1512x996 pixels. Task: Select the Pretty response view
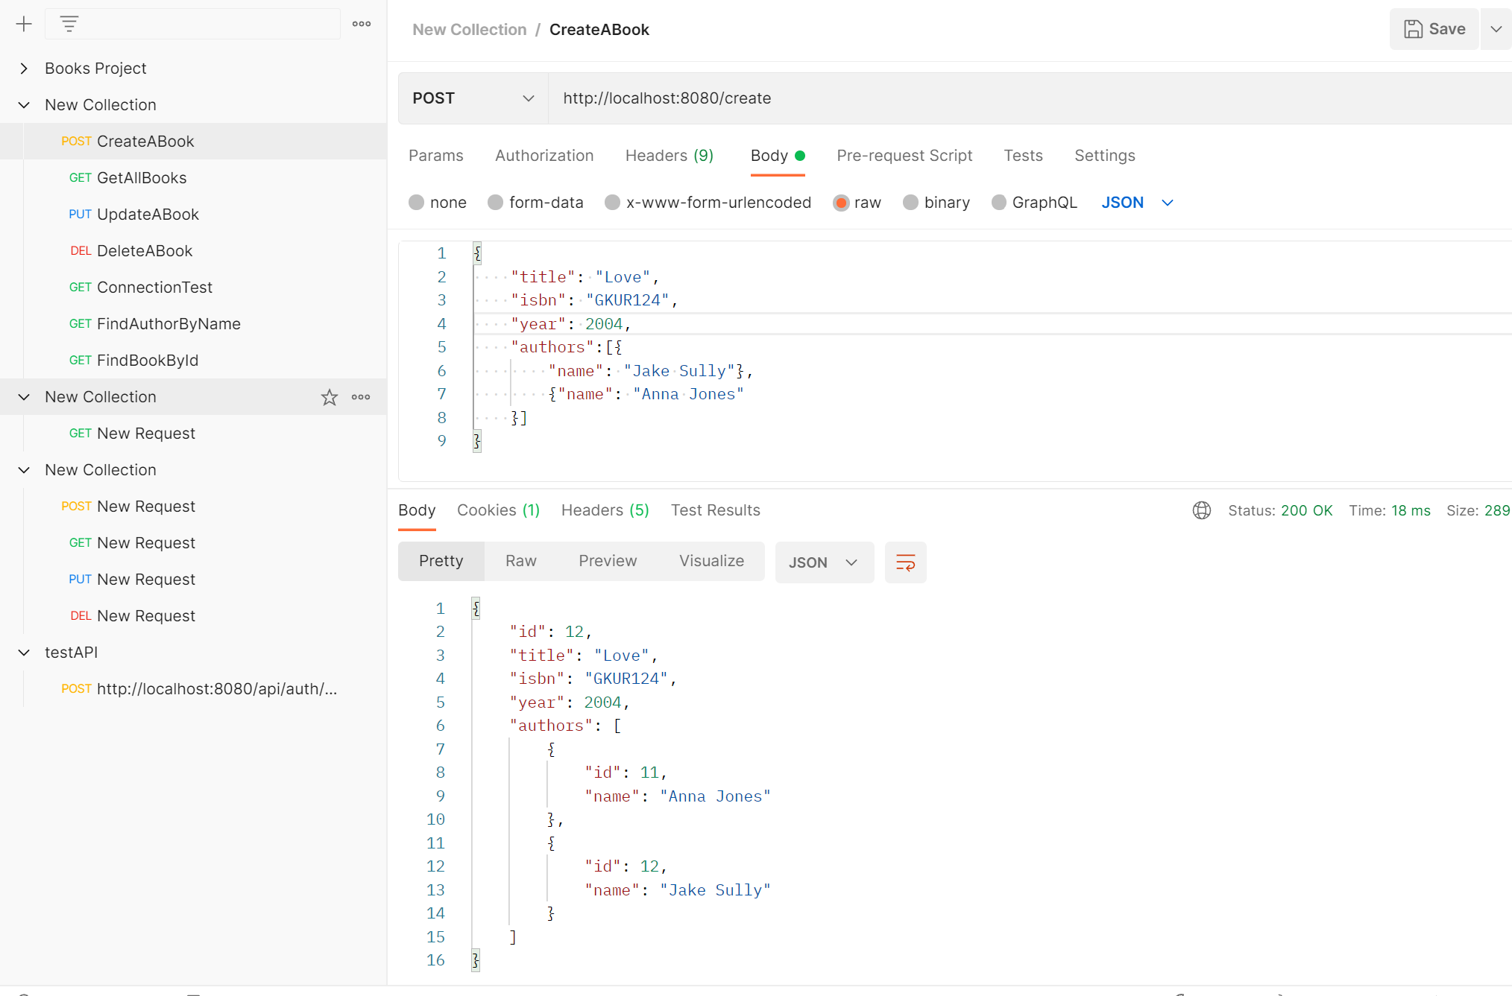pyautogui.click(x=441, y=561)
